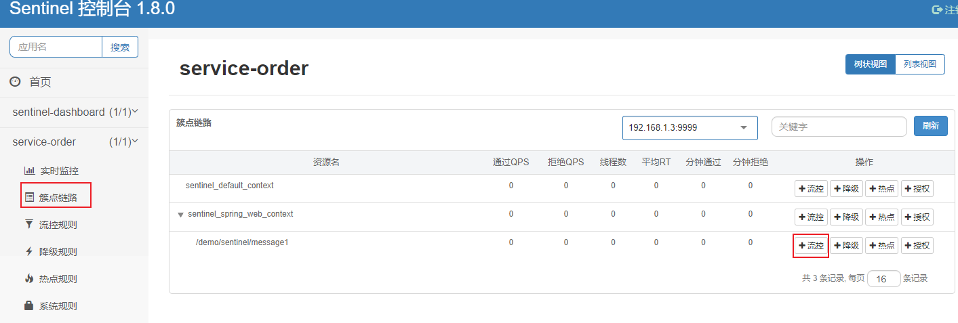958x323 pixels.
Task: Open 降级规则 lightning icon
Action: pyautogui.click(x=29, y=251)
